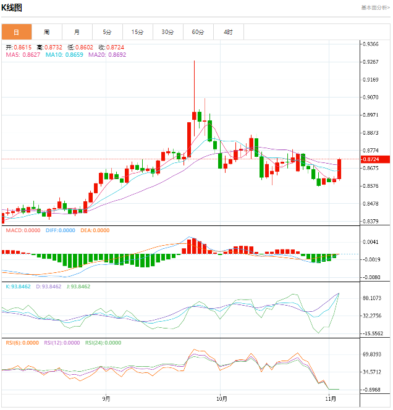The image size is (393, 410).
Task: Open the 5分 interval tab
Action: coord(108,32)
